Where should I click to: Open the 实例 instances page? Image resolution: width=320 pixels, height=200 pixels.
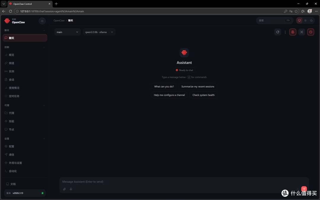pyautogui.click(x=25, y=71)
